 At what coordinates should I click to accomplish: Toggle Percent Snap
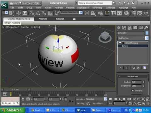coord(44,13)
